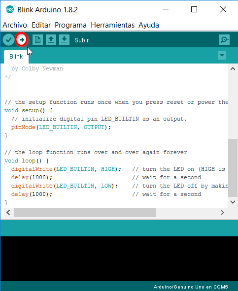Viewport: 238px width, 291px height.
Task: Click the Arduino logo in the title bar
Action: click(10, 9)
